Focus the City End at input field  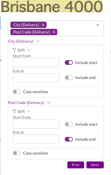click(36, 78)
